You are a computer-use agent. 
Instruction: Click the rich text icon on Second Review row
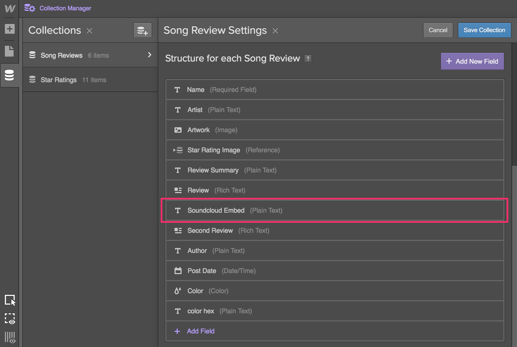[x=178, y=231]
